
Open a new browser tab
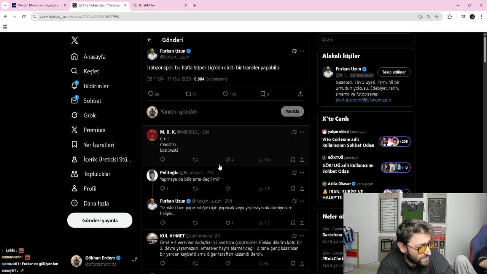195,5
